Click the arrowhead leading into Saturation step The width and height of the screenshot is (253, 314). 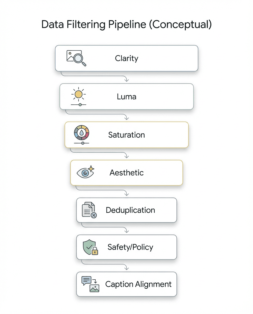pos(126,118)
